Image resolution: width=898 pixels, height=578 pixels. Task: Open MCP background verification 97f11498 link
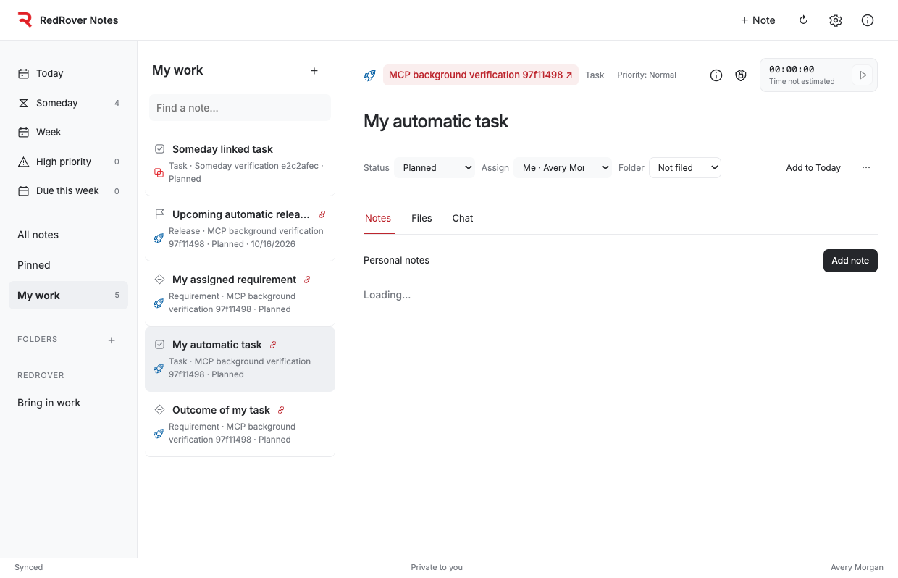[481, 75]
